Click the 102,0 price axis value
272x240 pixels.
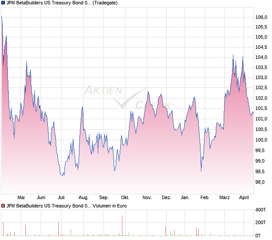click(261, 98)
